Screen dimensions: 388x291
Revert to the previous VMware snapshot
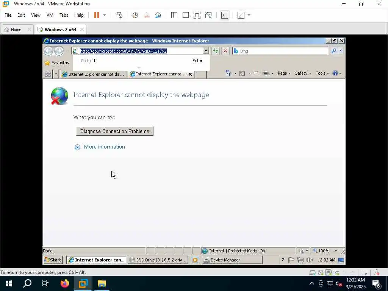(147, 15)
